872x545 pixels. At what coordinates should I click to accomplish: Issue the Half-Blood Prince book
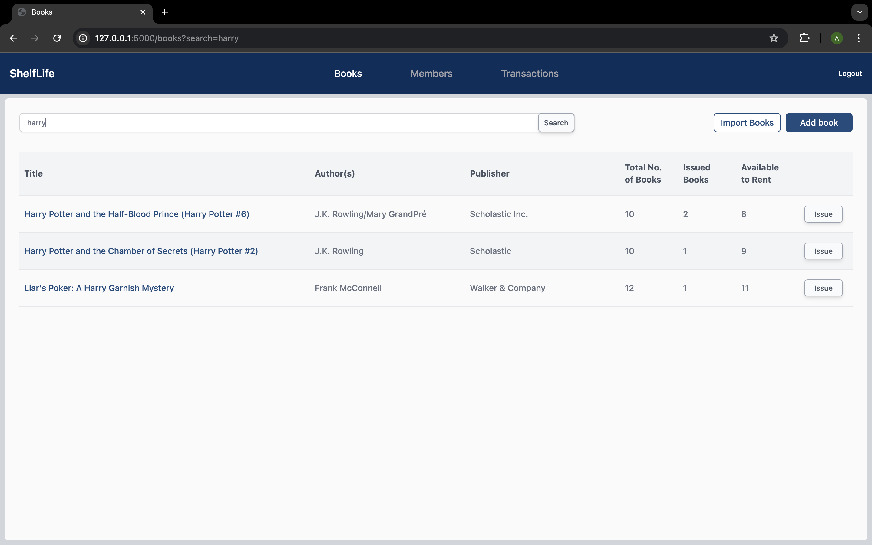823,214
